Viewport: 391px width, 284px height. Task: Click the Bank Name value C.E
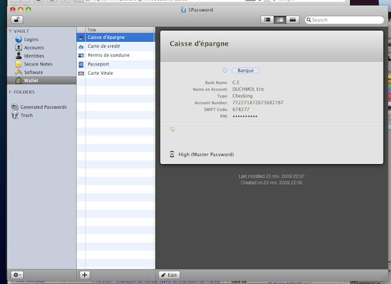pyautogui.click(x=236, y=82)
